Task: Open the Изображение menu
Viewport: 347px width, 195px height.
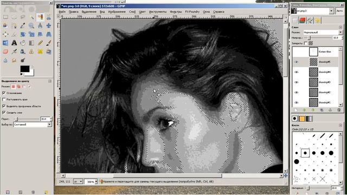Action: (117, 12)
